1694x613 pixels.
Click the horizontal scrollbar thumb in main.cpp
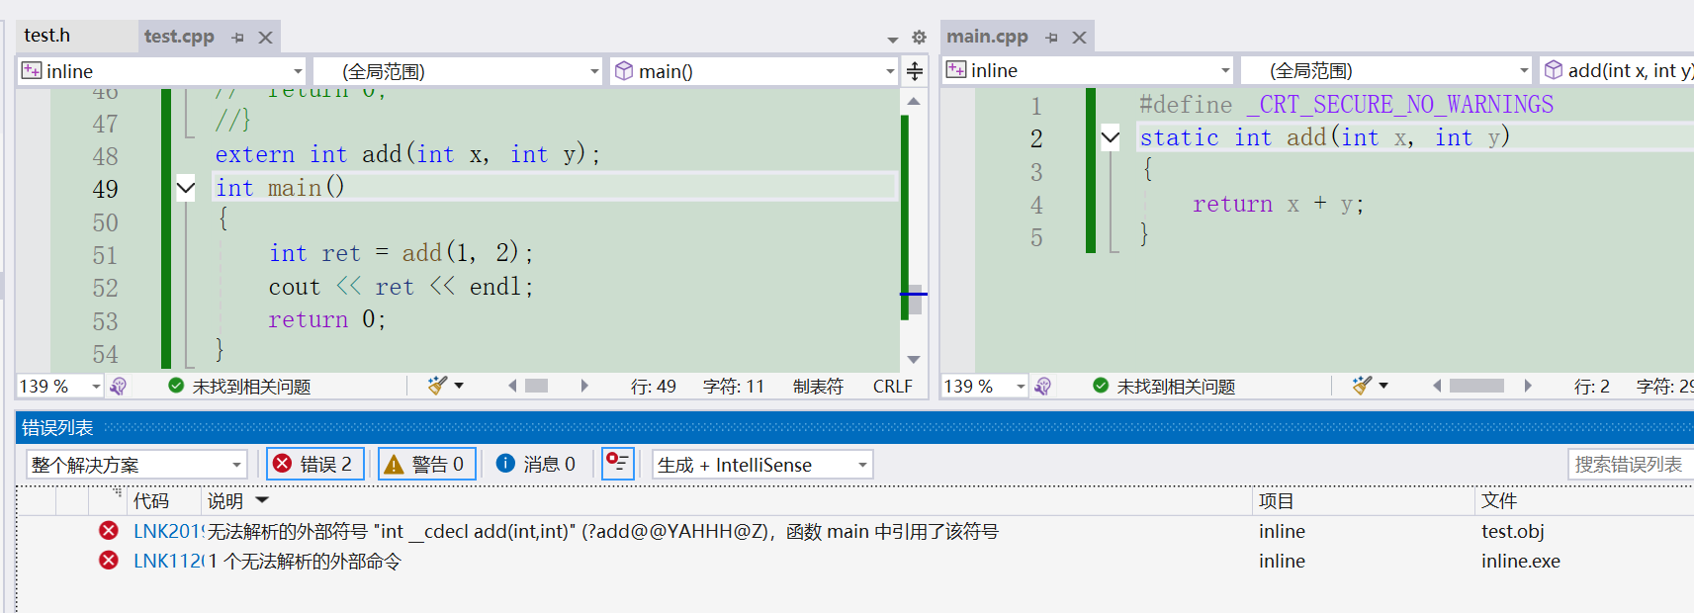[x=1476, y=386]
